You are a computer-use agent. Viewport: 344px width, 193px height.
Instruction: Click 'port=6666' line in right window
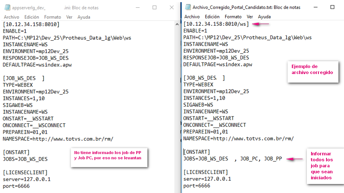(197, 186)
